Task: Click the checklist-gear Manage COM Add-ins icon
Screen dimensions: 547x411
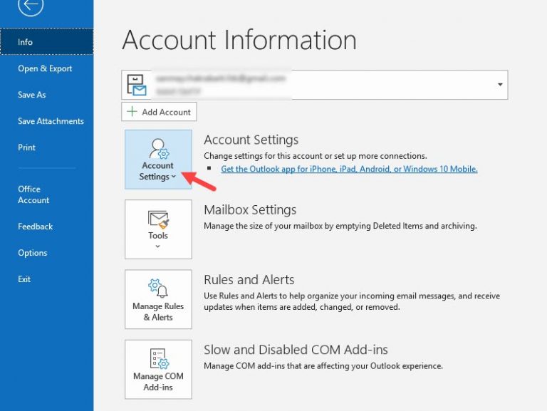Action: click(159, 359)
